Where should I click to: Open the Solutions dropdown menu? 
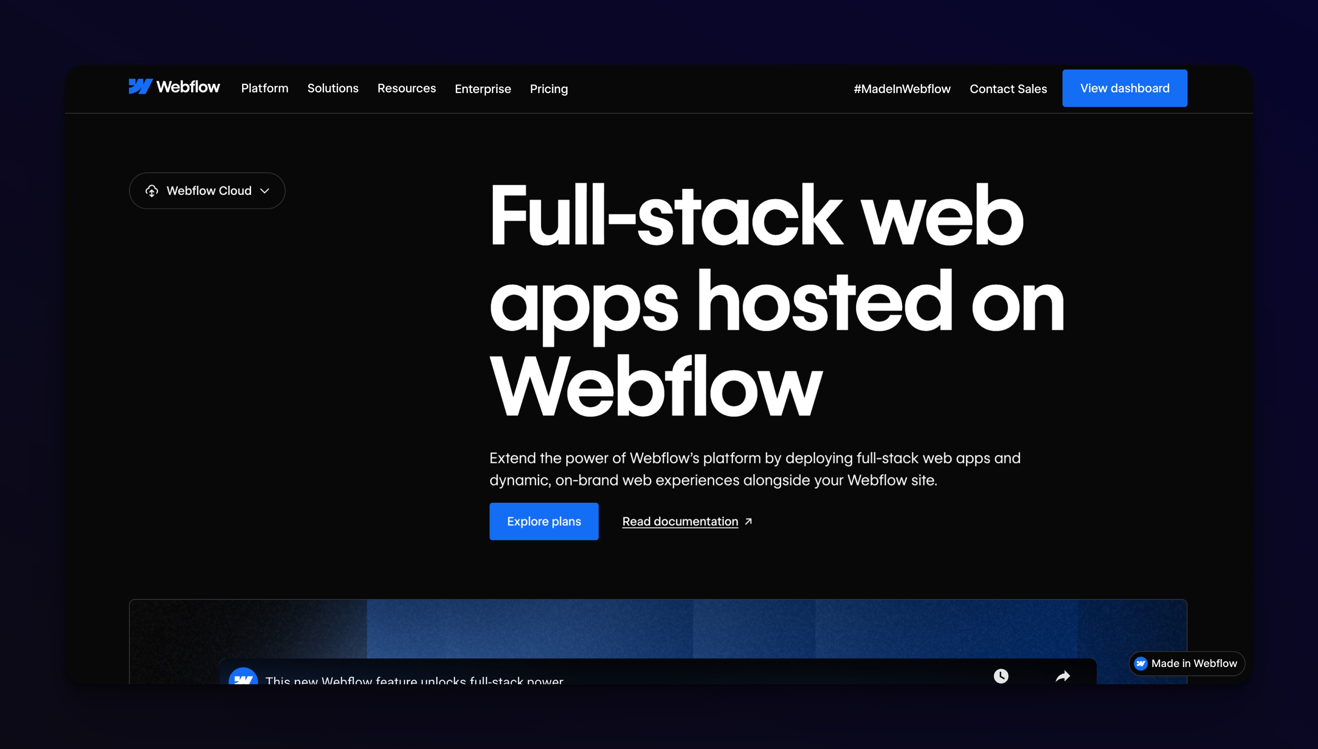pos(332,89)
